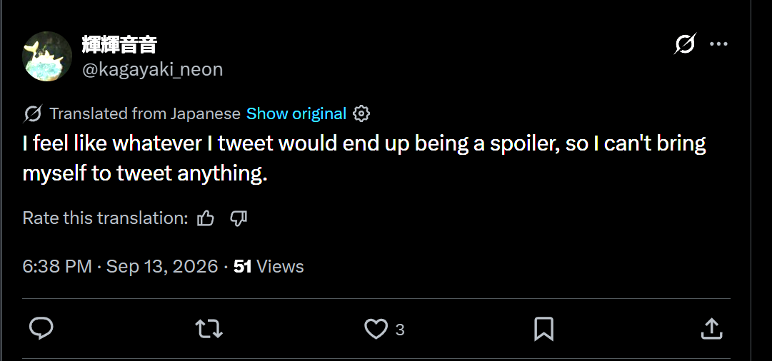Rate the translation with thumbs down
Screen dimensions: 772x361
coord(239,218)
